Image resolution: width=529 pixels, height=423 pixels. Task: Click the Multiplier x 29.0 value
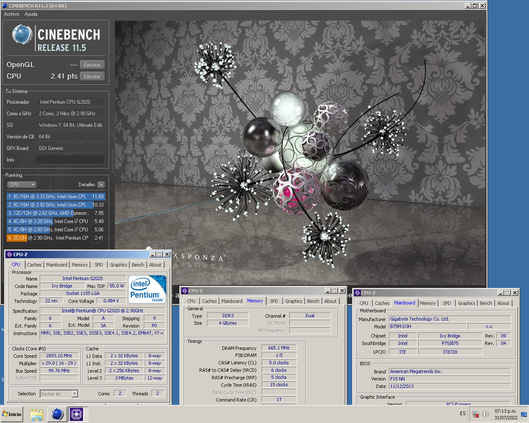[59, 363]
